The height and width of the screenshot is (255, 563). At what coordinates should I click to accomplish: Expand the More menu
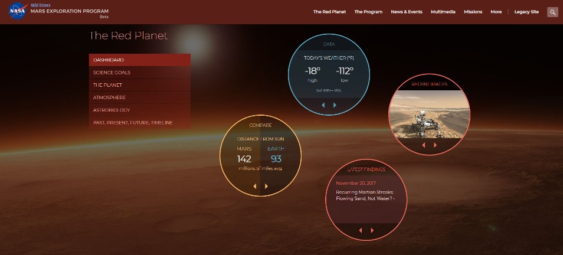(496, 12)
